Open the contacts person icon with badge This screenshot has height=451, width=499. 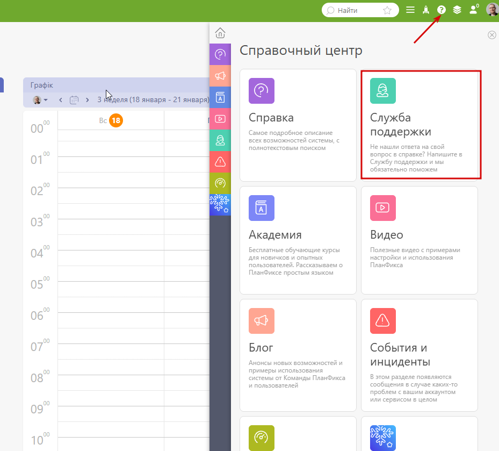(474, 9)
